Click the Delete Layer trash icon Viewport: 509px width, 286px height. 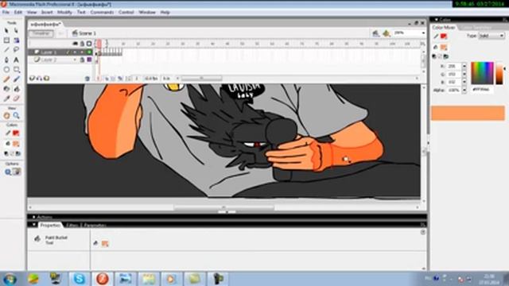(x=87, y=79)
